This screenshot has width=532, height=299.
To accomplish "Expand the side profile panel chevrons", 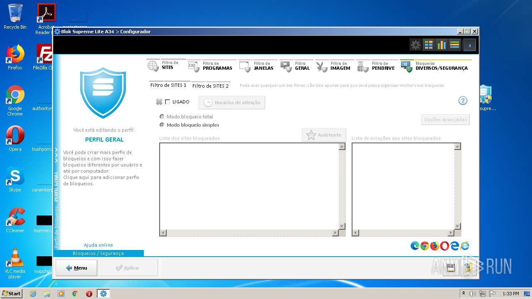I will point(57,156).
